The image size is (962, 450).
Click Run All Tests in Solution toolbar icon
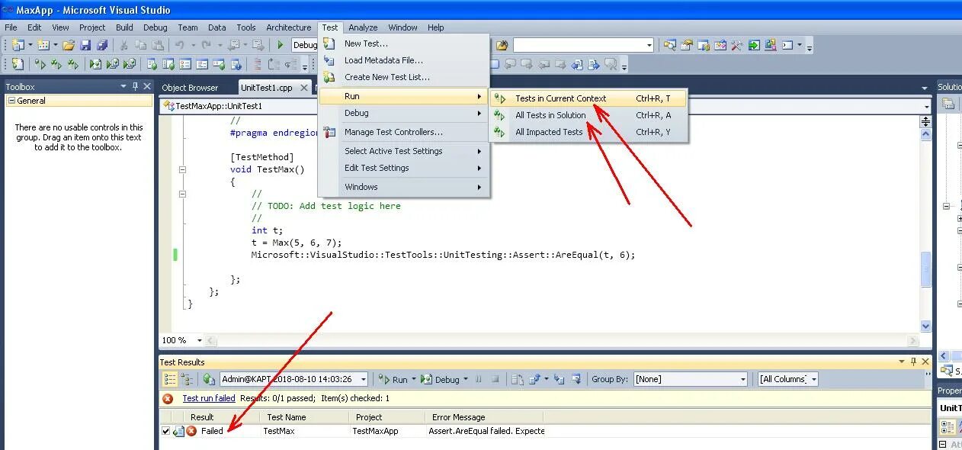click(x=56, y=64)
